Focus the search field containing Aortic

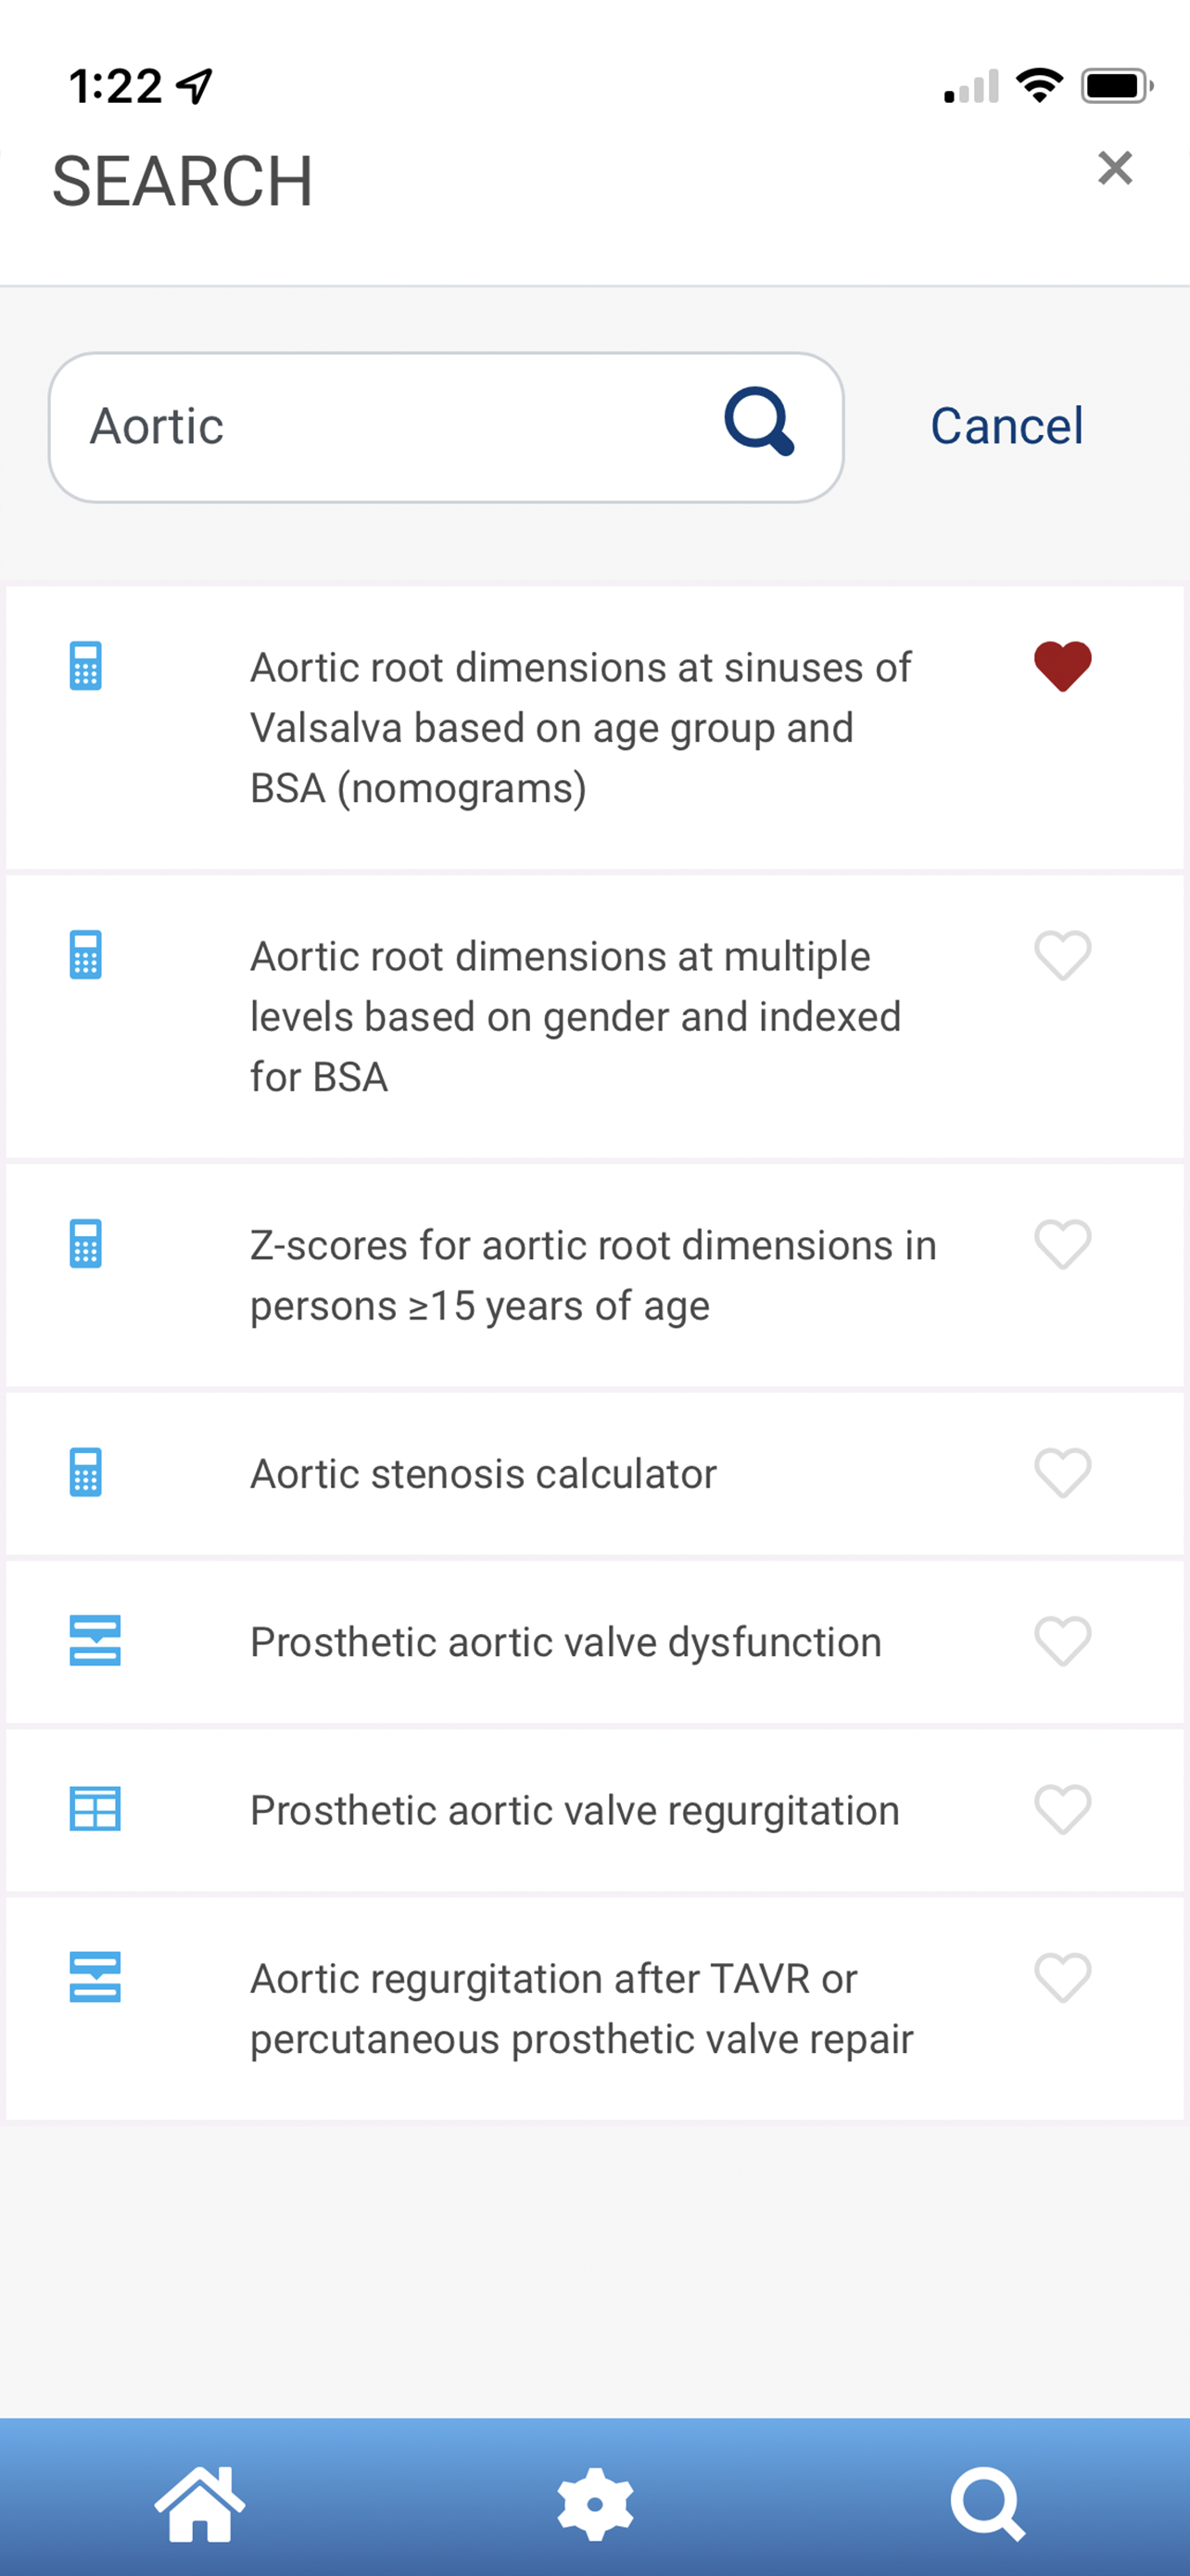pyautogui.click(x=446, y=427)
